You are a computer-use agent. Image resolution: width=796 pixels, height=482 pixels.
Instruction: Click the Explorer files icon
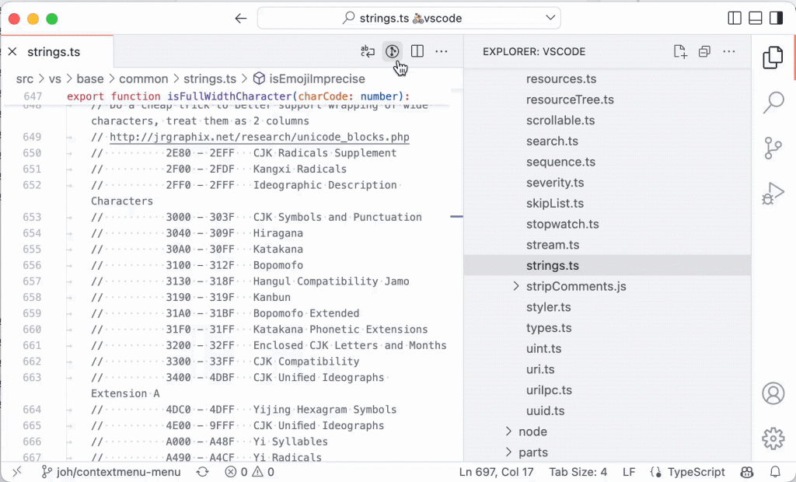coord(773,58)
